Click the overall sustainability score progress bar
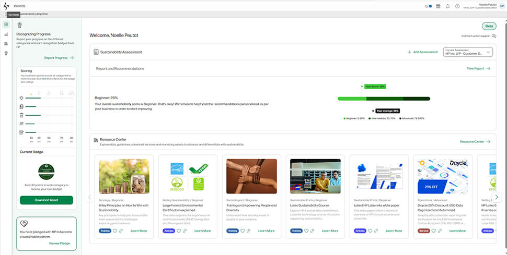This screenshot has height=255, width=507. pyautogui.click(x=384, y=99)
